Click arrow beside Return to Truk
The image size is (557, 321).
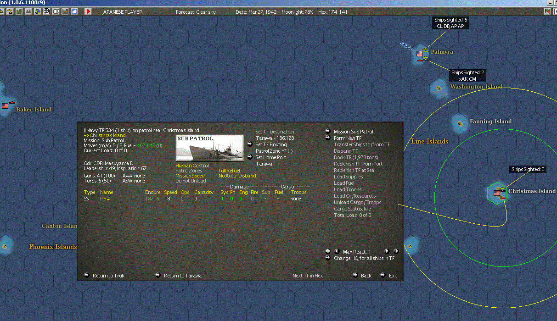86,275
